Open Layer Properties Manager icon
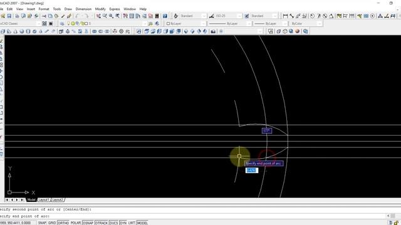The height and width of the screenshot is (225, 401). click(x=62, y=24)
